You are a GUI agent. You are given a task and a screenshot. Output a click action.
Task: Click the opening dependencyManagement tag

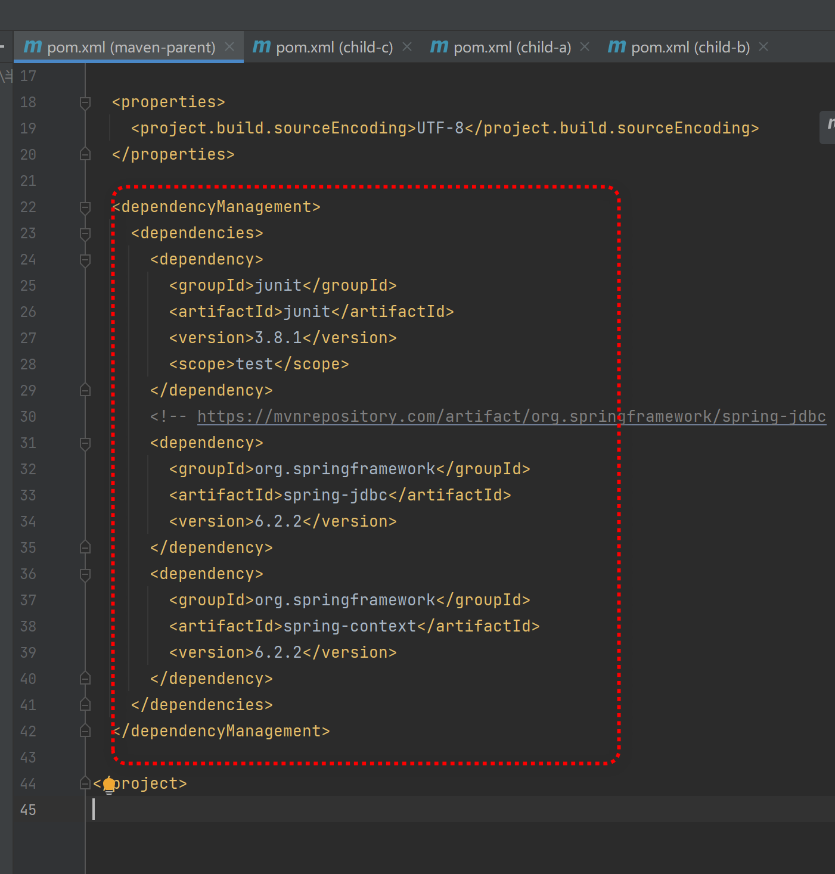pyautogui.click(x=216, y=207)
